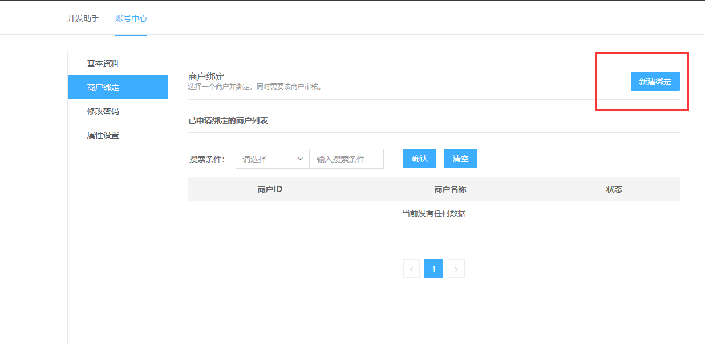
Task: Click the 新建绑定 button
Action: [655, 82]
